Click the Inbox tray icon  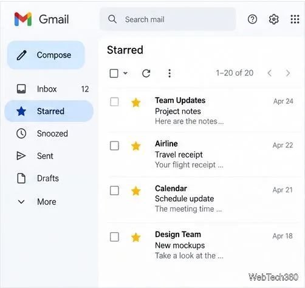tap(21, 89)
